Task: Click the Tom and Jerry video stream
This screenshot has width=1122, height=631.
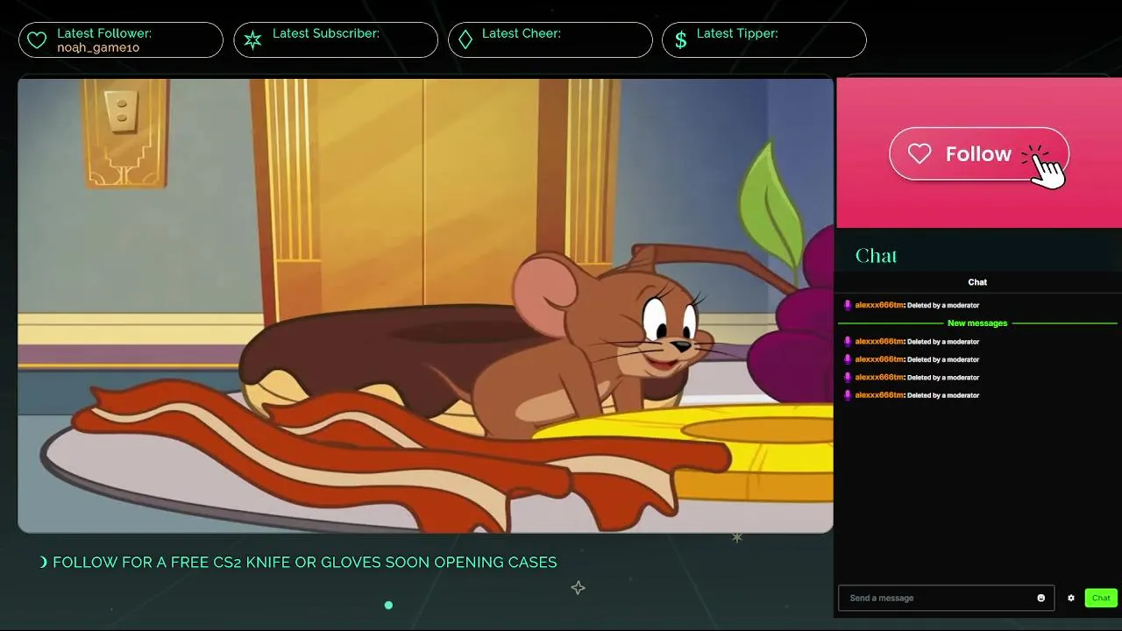Action: click(425, 305)
